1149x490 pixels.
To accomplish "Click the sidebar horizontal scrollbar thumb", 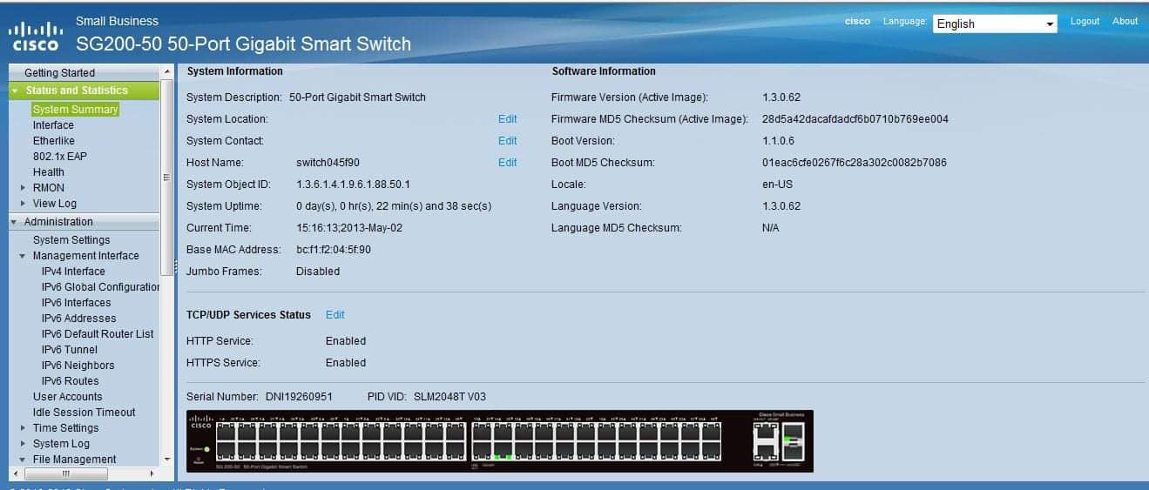I will (x=65, y=474).
